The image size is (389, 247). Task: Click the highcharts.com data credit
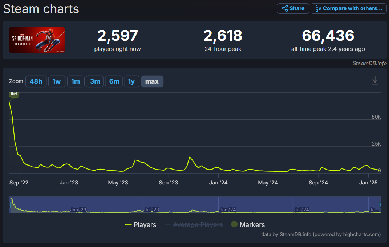(321, 234)
